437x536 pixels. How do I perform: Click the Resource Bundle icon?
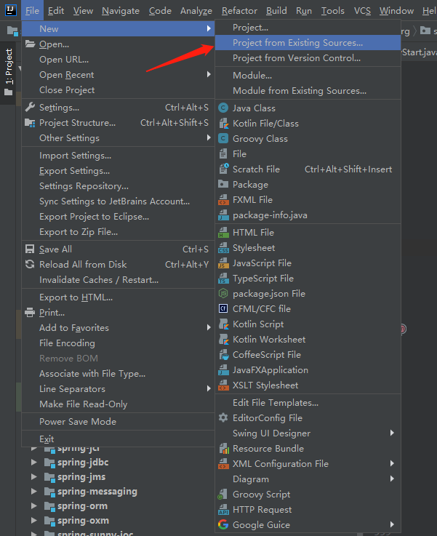223,448
